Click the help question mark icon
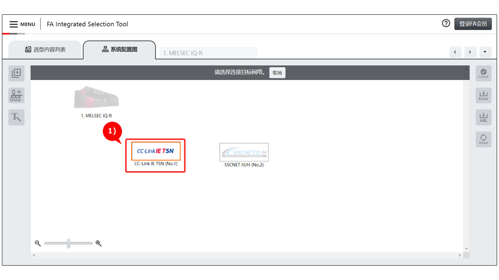The image size is (499, 280). (x=446, y=23)
